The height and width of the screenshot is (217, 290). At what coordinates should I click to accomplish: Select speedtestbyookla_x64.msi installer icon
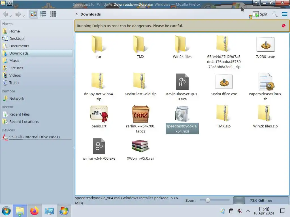[182, 114]
